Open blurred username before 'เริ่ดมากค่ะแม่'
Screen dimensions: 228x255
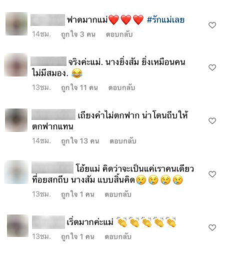click(x=48, y=222)
